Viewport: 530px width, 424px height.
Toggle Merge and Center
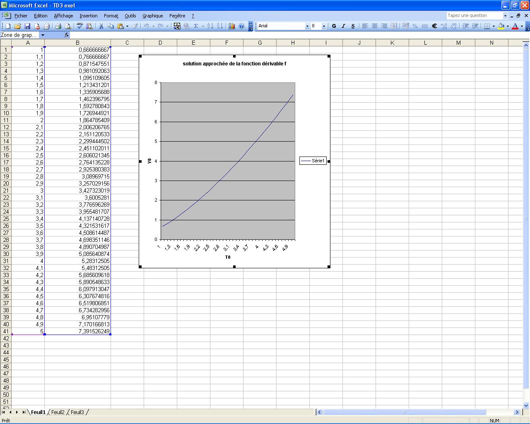pyautogui.click(x=393, y=26)
